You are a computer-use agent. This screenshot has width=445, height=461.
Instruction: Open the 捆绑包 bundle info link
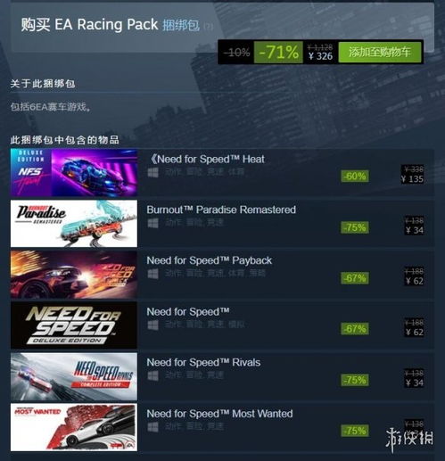pyautogui.click(x=181, y=25)
